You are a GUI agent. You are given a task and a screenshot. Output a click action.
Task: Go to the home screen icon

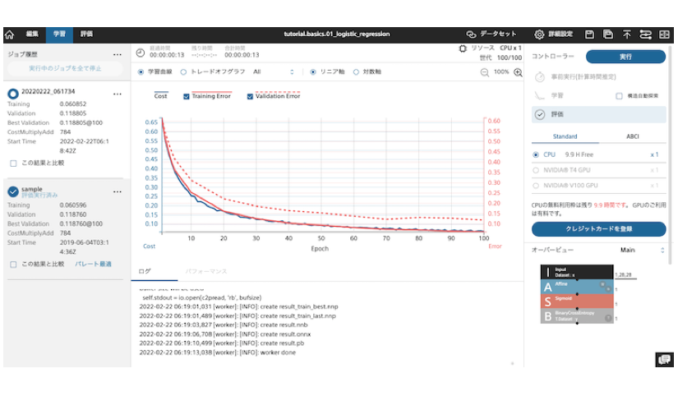coord(10,35)
